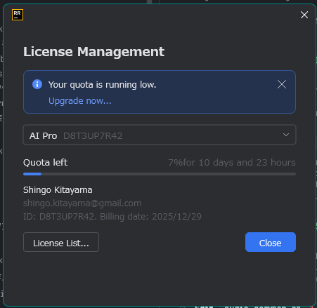Image resolution: width=317 pixels, height=308 pixels.
Task: Expand the license dropdown chevron arrow
Action: (286, 135)
